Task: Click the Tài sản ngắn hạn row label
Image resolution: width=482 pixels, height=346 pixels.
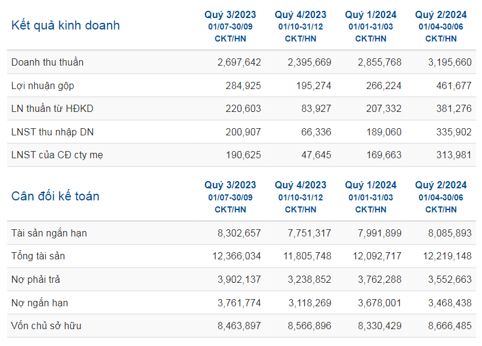Action: 49,233
